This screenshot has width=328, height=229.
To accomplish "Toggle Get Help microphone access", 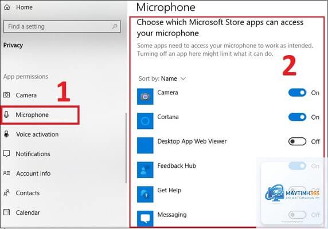I will (297, 190).
